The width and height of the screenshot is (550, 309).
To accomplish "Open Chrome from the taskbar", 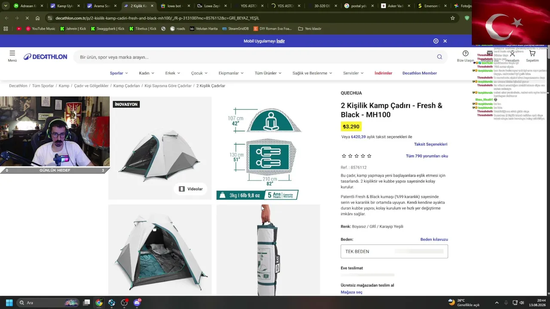I will 99,303.
